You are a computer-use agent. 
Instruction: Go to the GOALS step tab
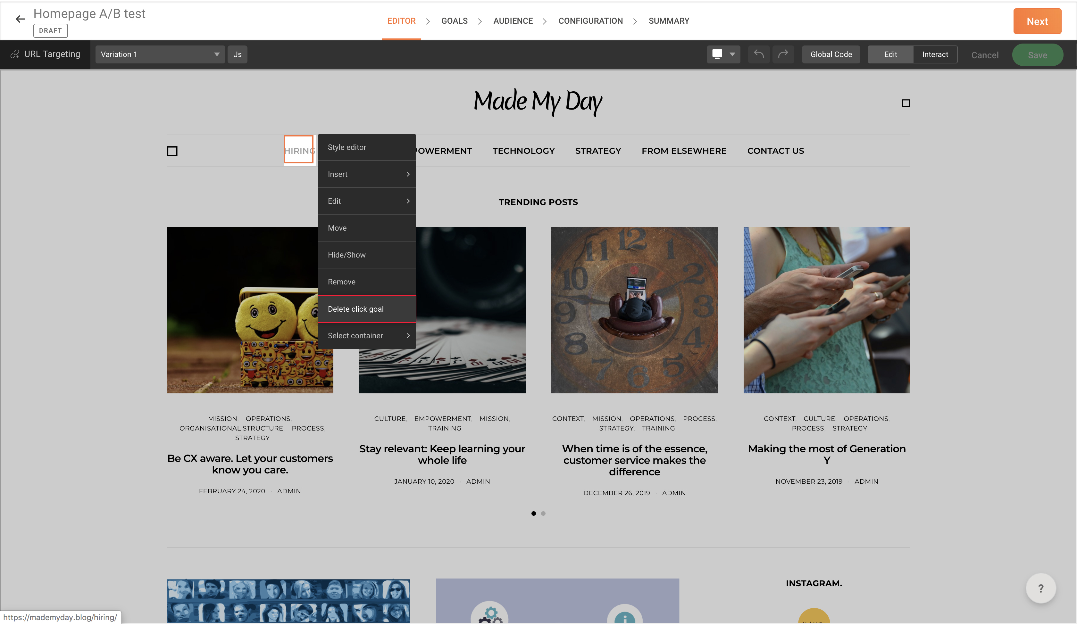pyautogui.click(x=454, y=21)
